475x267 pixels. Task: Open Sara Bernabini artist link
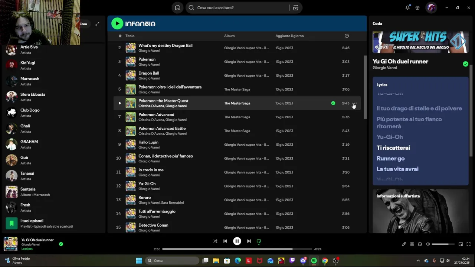173,203
